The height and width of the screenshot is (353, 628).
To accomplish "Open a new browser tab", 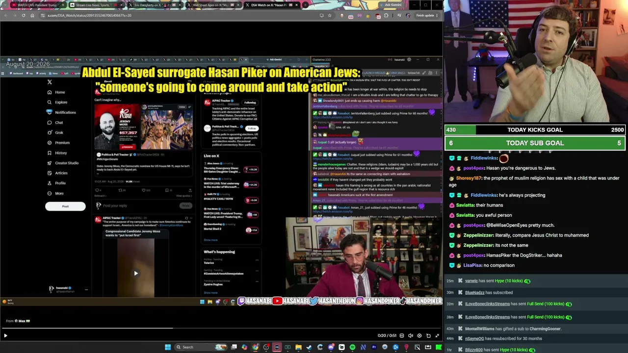I will click(305, 5).
